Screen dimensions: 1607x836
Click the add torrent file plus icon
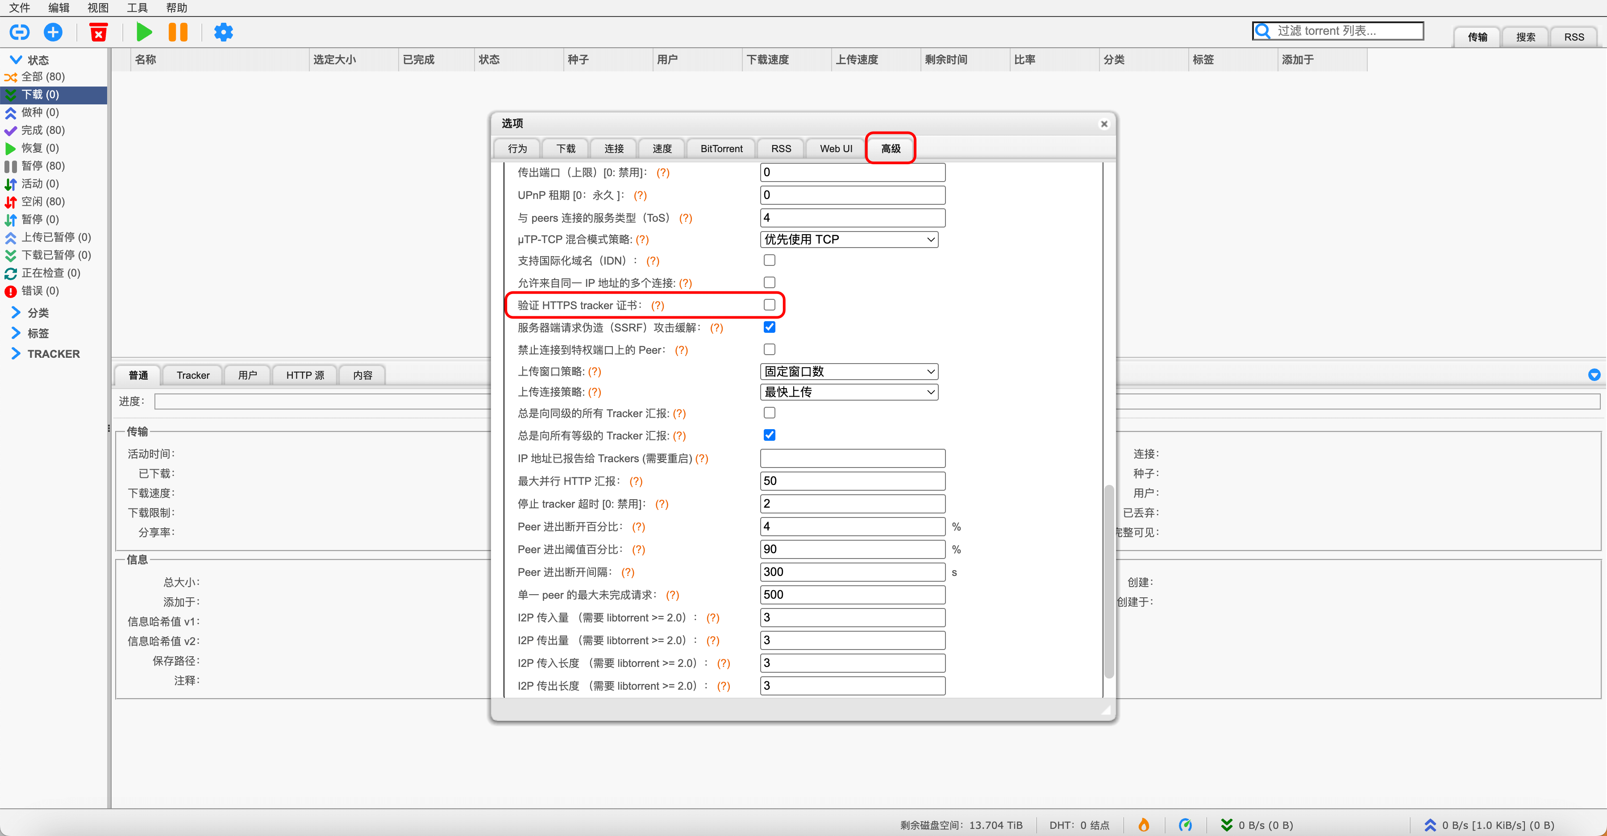tap(53, 32)
